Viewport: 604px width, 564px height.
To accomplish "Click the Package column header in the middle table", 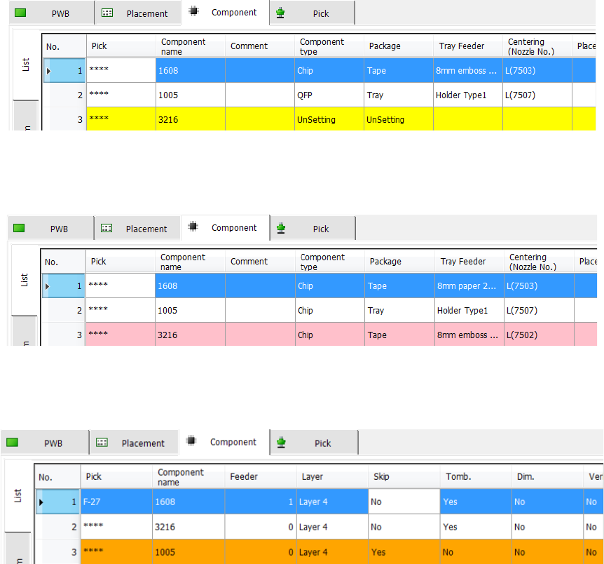I will [399, 262].
